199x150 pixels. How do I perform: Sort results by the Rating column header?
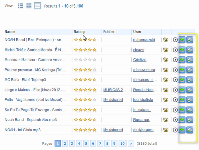(x=79, y=32)
